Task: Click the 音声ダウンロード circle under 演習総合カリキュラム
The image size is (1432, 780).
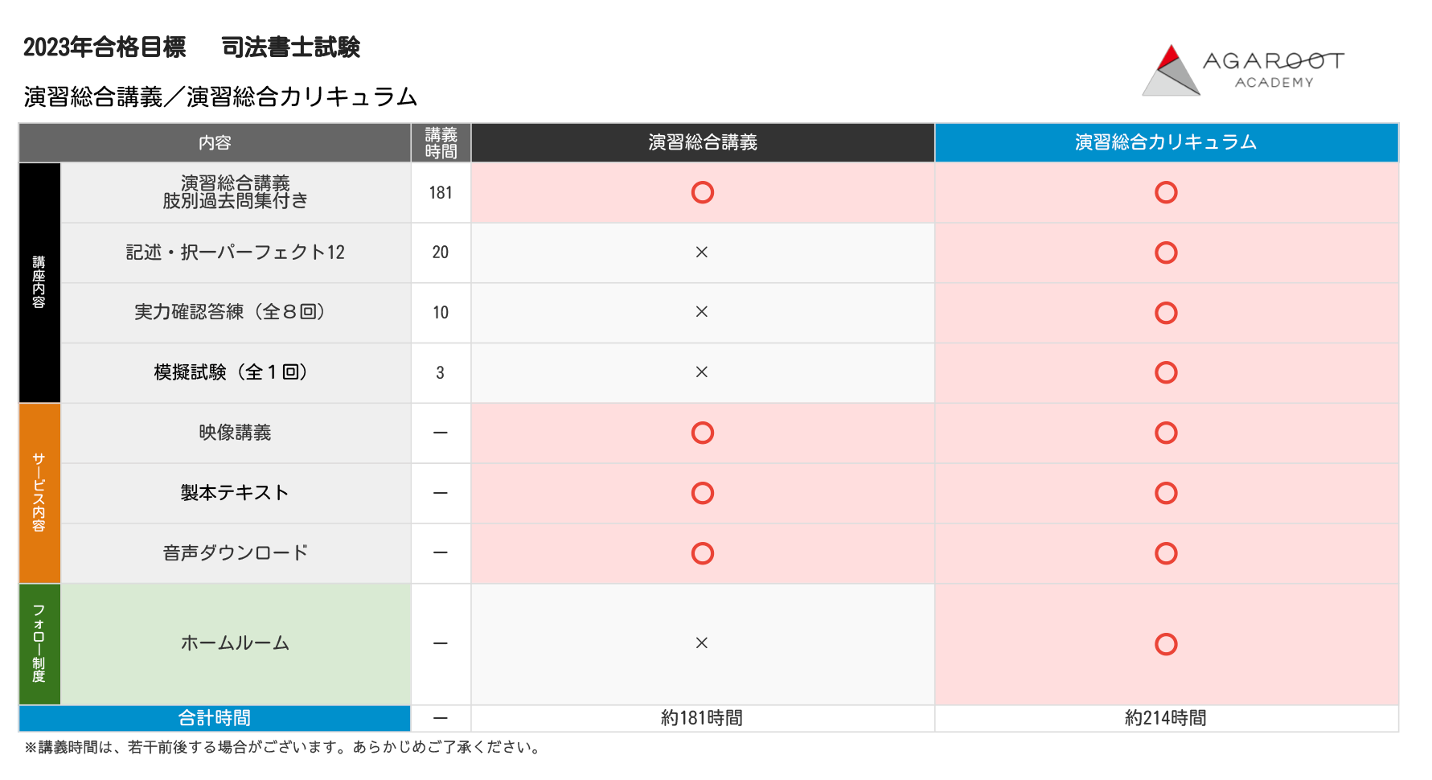Action: tap(1166, 553)
